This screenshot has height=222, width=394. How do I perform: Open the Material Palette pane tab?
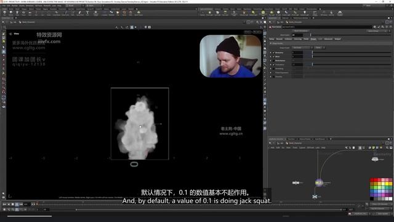(305, 139)
